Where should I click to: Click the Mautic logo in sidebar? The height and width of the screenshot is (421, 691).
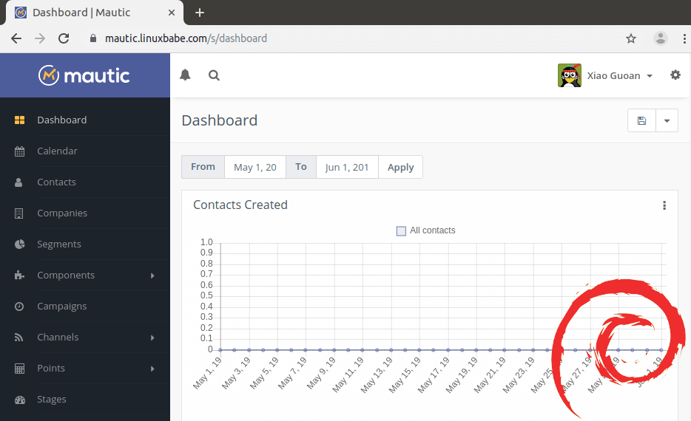pyautogui.click(x=84, y=75)
